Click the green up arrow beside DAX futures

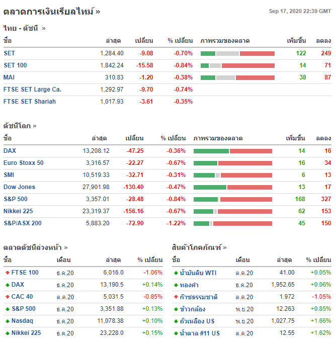point(7,285)
